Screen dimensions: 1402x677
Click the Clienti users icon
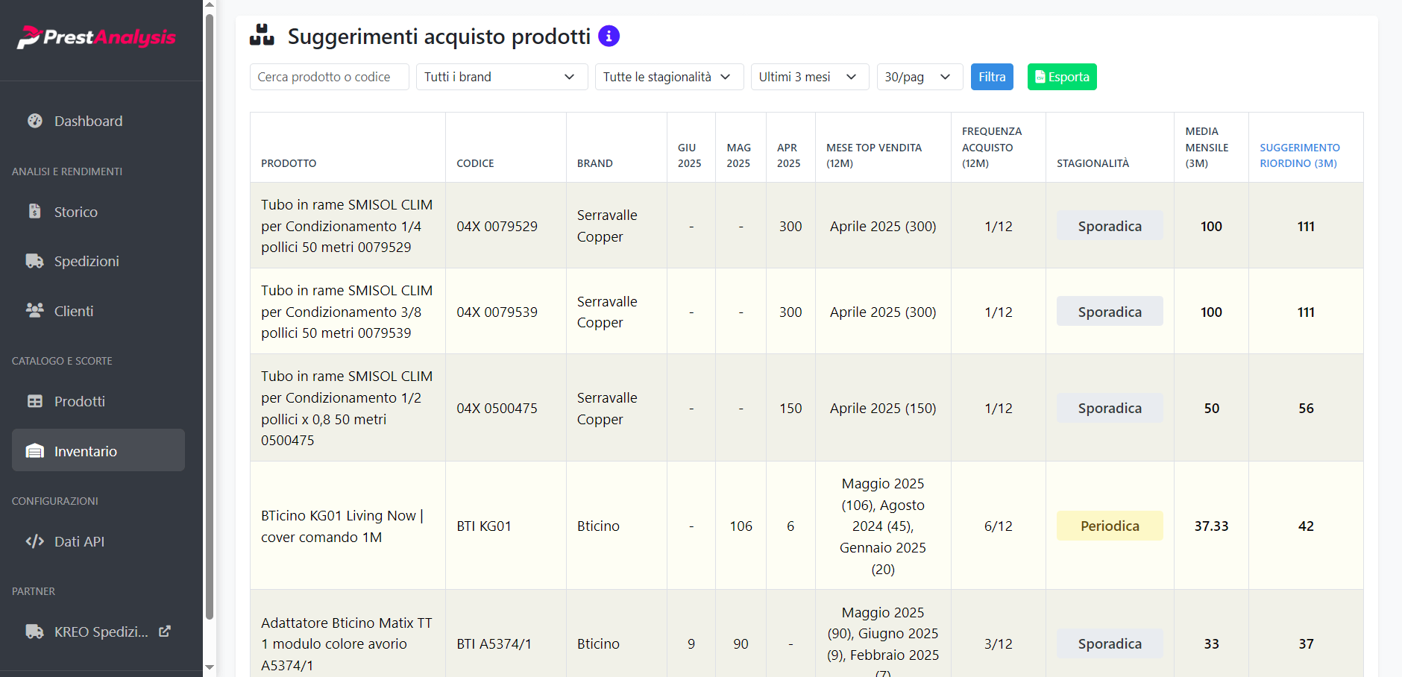tap(35, 310)
